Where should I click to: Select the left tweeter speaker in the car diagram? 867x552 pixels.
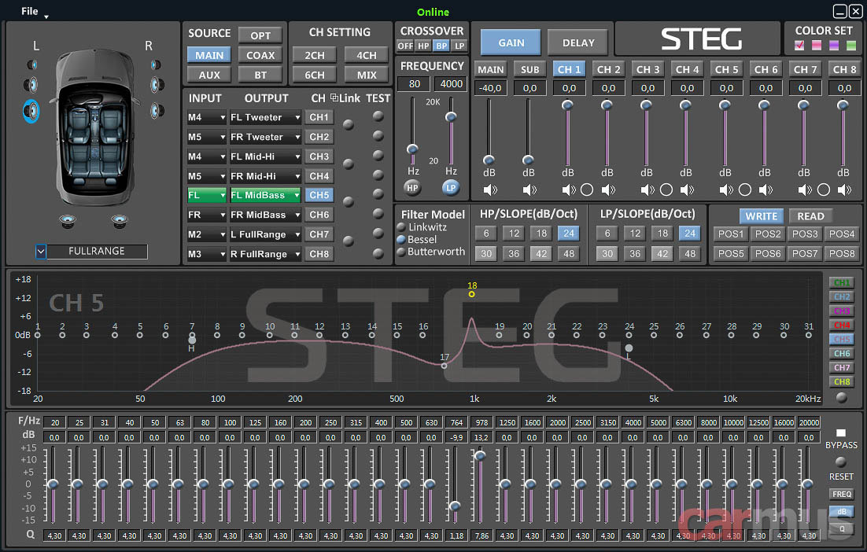click(x=32, y=65)
